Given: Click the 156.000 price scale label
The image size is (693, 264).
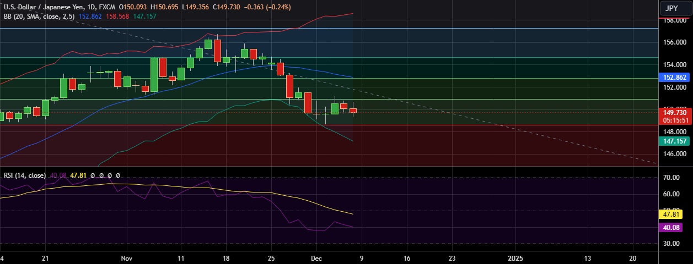Looking at the screenshot, I should tap(675, 42).
